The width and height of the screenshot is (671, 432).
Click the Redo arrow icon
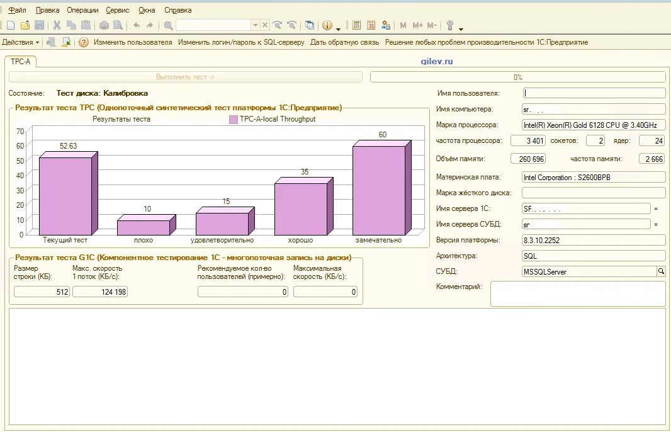click(x=150, y=25)
